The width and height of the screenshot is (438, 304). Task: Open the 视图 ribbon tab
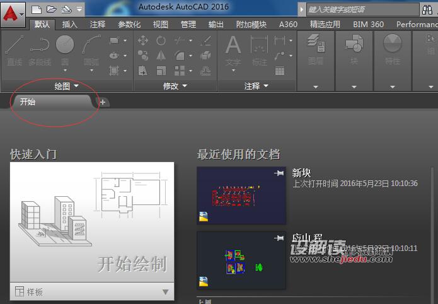click(160, 25)
